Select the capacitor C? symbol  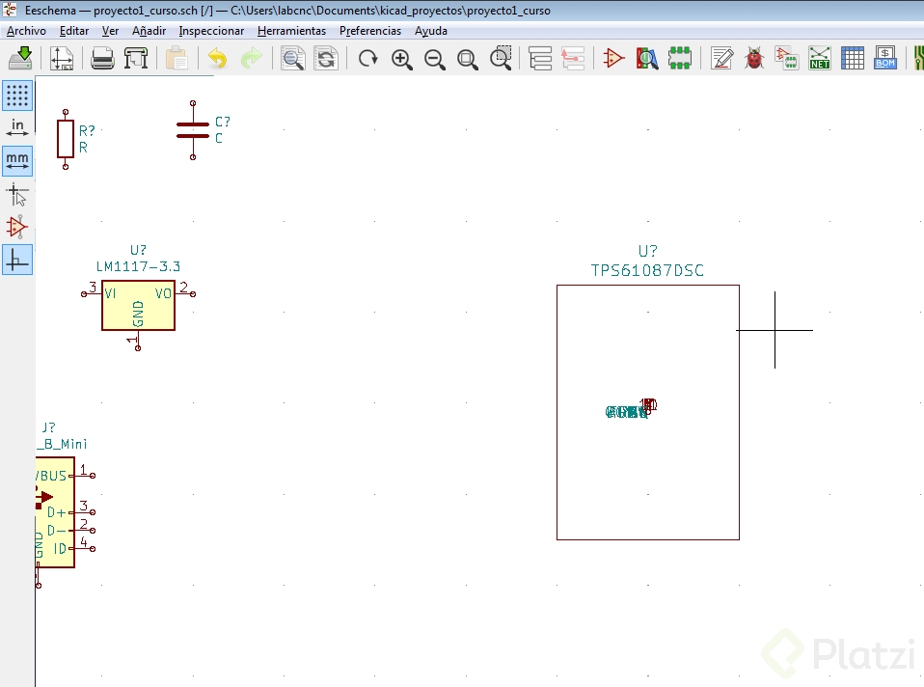click(x=193, y=130)
